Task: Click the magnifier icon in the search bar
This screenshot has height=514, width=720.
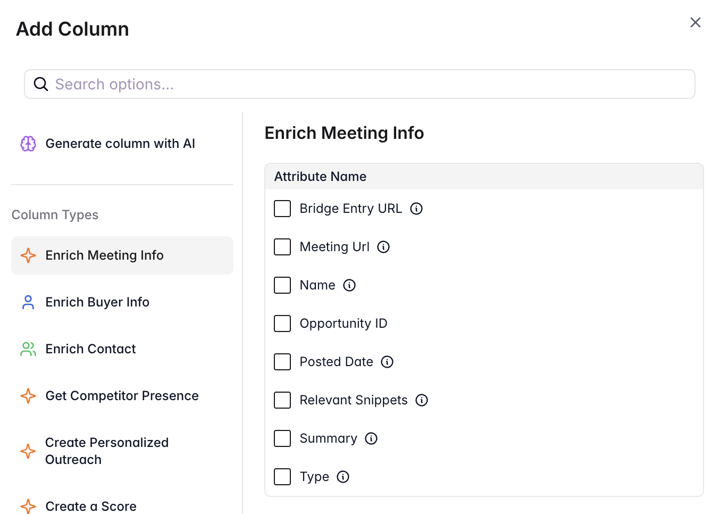Action: coord(41,84)
